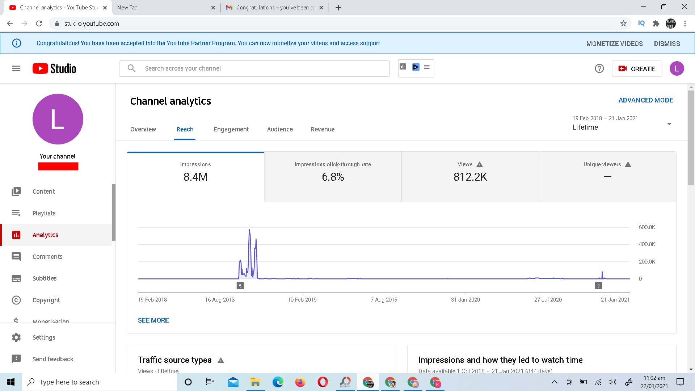Open File Explorer from the taskbar
The width and height of the screenshot is (695, 391).
point(256,382)
